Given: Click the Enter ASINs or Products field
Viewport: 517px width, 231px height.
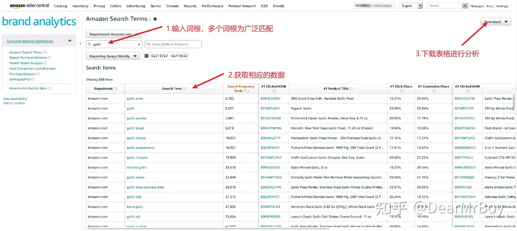Looking at the screenshot, I should pyautogui.click(x=173, y=44).
